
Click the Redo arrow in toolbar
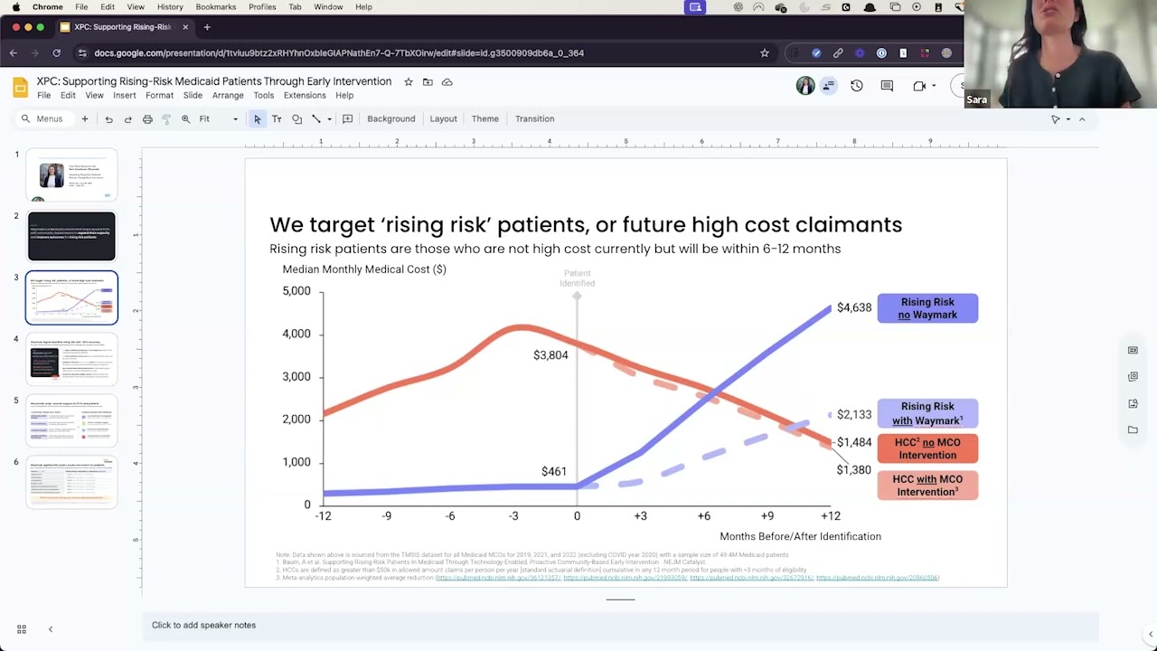[127, 119]
